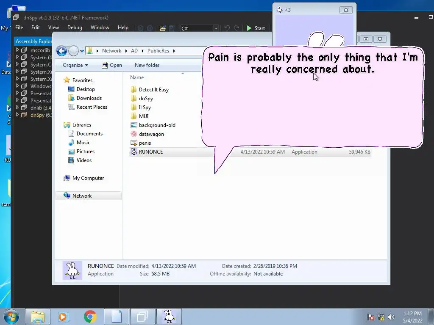Select the datawagon file
434x325 pixels.
click(x=151, y=134)
